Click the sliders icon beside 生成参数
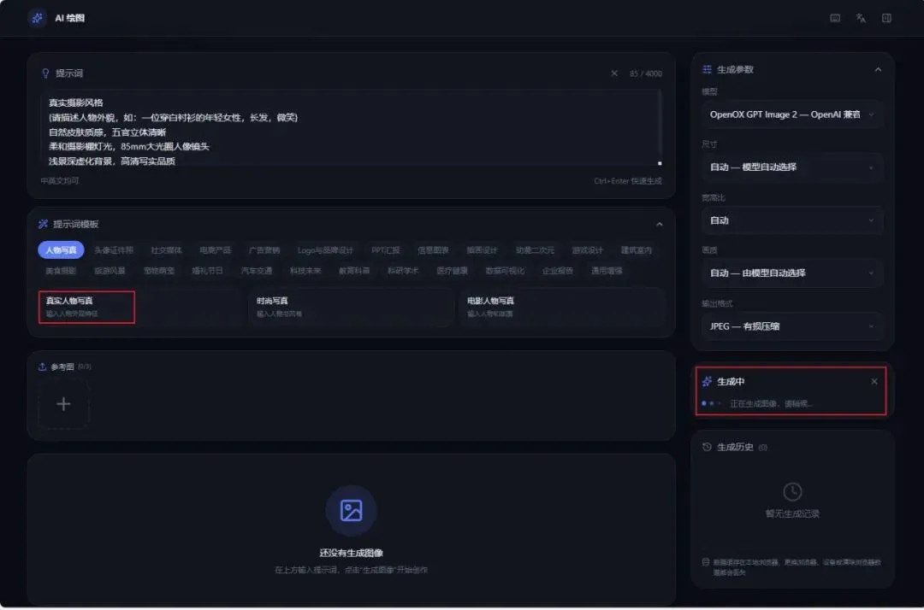 coord(708,69)
